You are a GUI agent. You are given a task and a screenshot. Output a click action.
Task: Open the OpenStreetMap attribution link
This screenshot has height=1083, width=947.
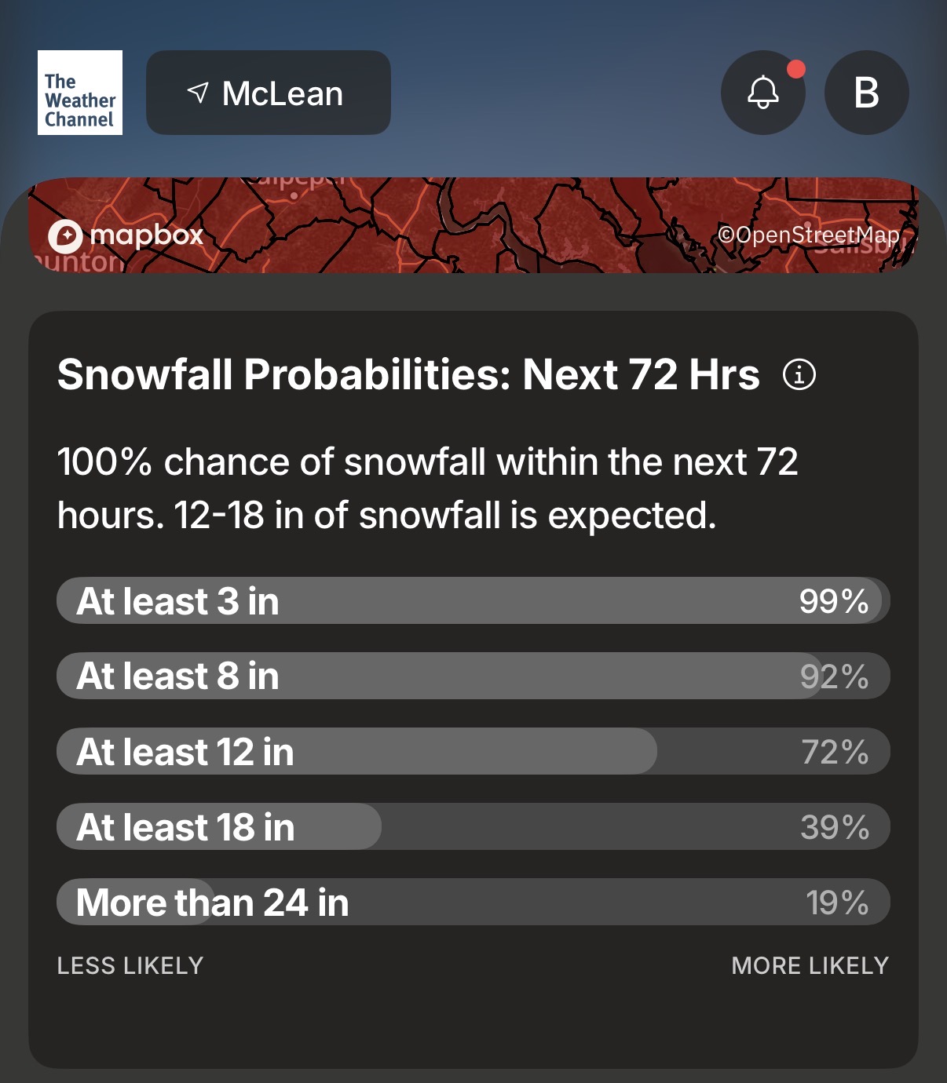tap(808, 235)
